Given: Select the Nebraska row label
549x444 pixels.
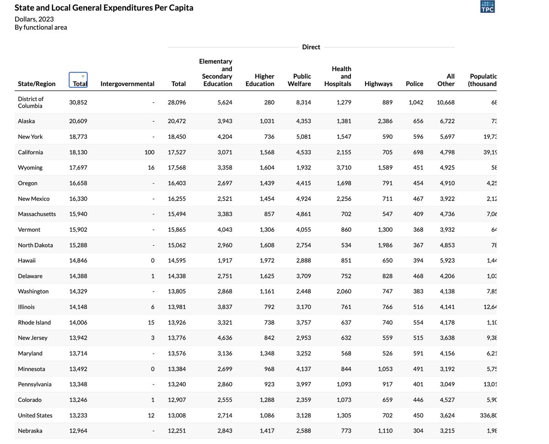Looking at the screenshot, I should point(30,431).
